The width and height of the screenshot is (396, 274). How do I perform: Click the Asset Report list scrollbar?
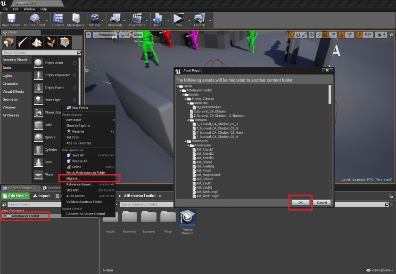tap(330, 94)
